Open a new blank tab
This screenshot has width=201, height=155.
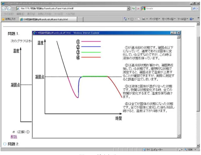80,19
